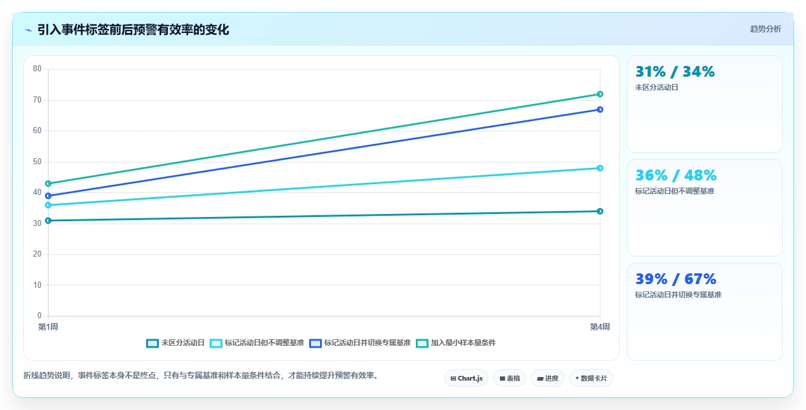The width and height of the screenshot is (806, 410).
Task: Click the 第4周 data point at value 34
Action: pos(600,211)
